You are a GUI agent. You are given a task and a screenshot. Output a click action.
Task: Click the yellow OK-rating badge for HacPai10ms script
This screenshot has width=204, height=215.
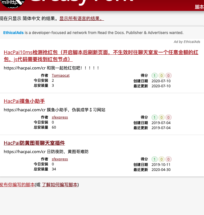(x=162, y=76)
